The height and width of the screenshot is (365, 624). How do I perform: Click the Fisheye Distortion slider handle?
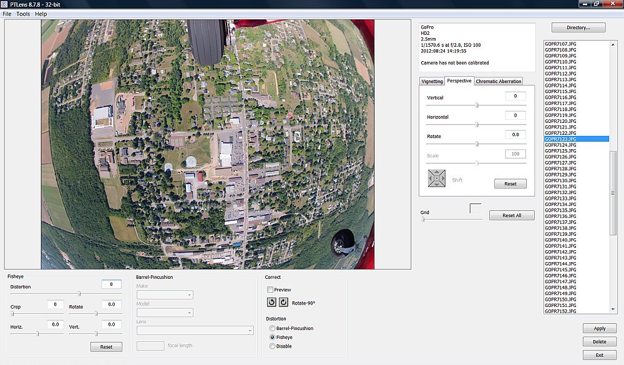click(79, 293)
